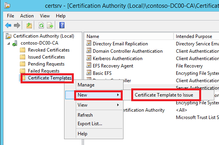Click the Directory Email Replication template icon

(x=89, y=43)
